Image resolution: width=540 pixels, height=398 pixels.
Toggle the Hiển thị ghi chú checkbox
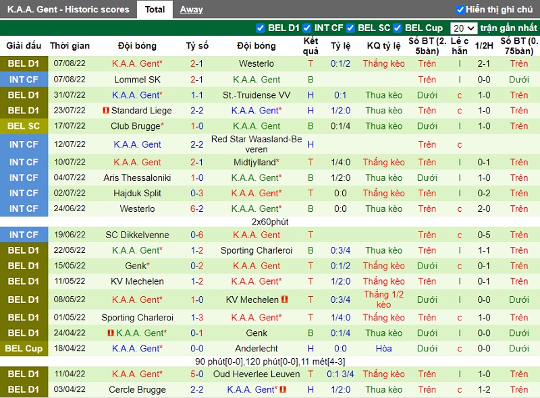pyautogui.click(x=460, y=9)
